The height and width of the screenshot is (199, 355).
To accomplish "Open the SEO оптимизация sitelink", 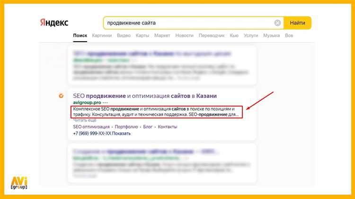I will pyautogui.click(x=91, y=127).
